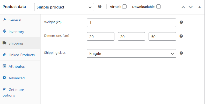Collapse the Product data panel with triangle toggle
This screenshot has height=104, width=205.
tap(200, 7)
